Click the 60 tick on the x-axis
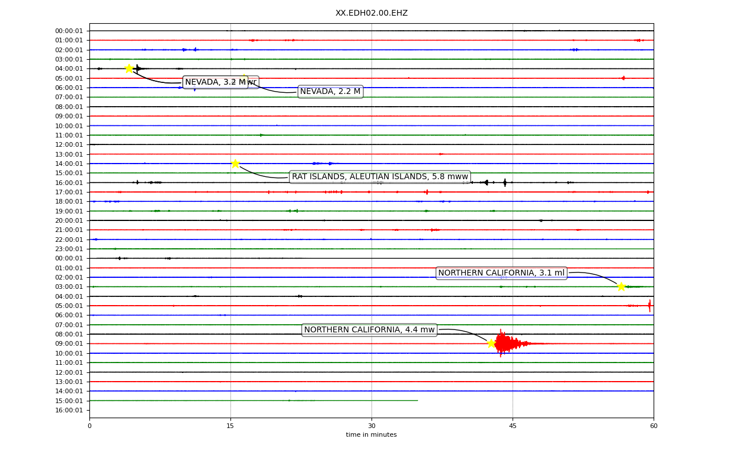 [x=654, y=426]
